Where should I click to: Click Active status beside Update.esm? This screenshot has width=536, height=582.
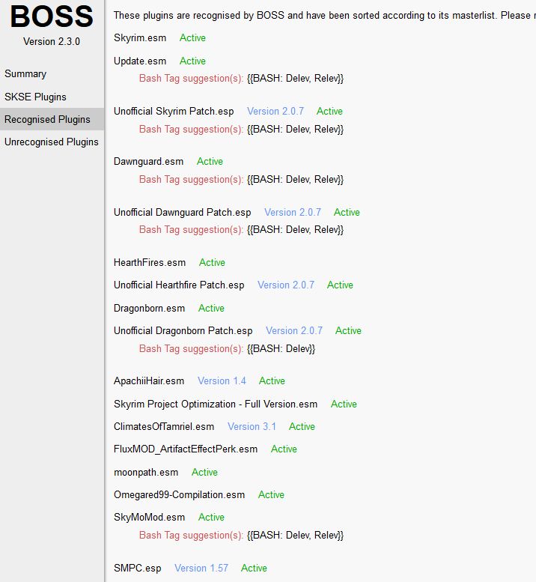pos(192,61)
